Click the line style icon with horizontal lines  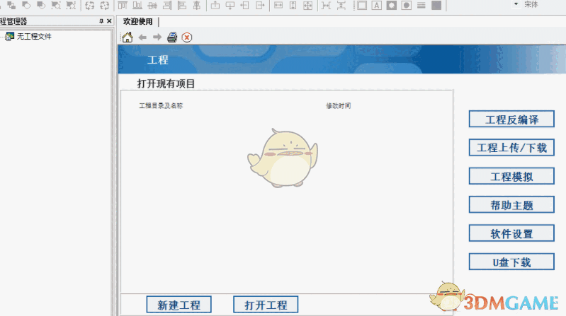(x=421, y=6)
